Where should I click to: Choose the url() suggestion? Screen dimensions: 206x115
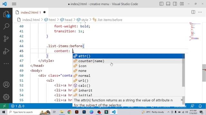tap(128, 80)
